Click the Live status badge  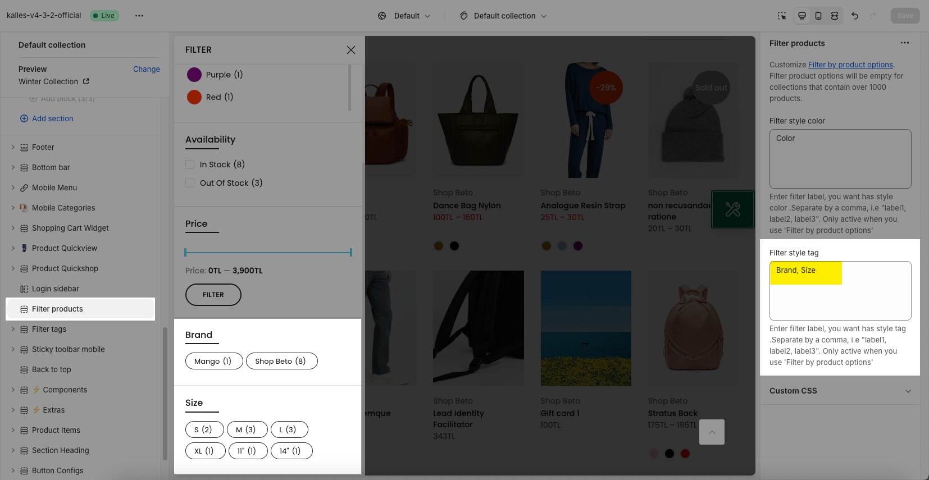(104, 16)
